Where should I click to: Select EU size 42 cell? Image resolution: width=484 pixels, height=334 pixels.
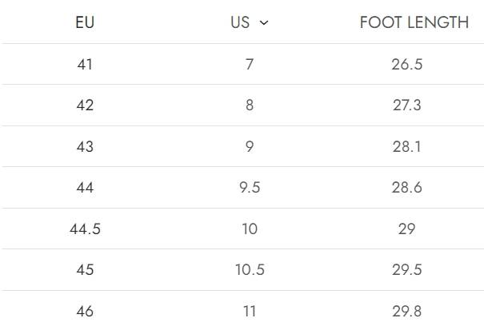tap(85, 105)
